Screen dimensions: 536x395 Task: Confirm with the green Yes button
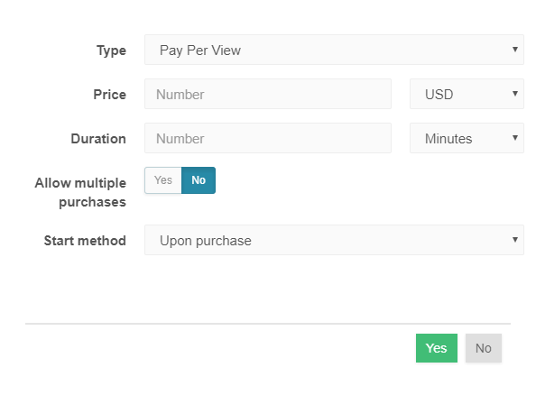(437, 348)
